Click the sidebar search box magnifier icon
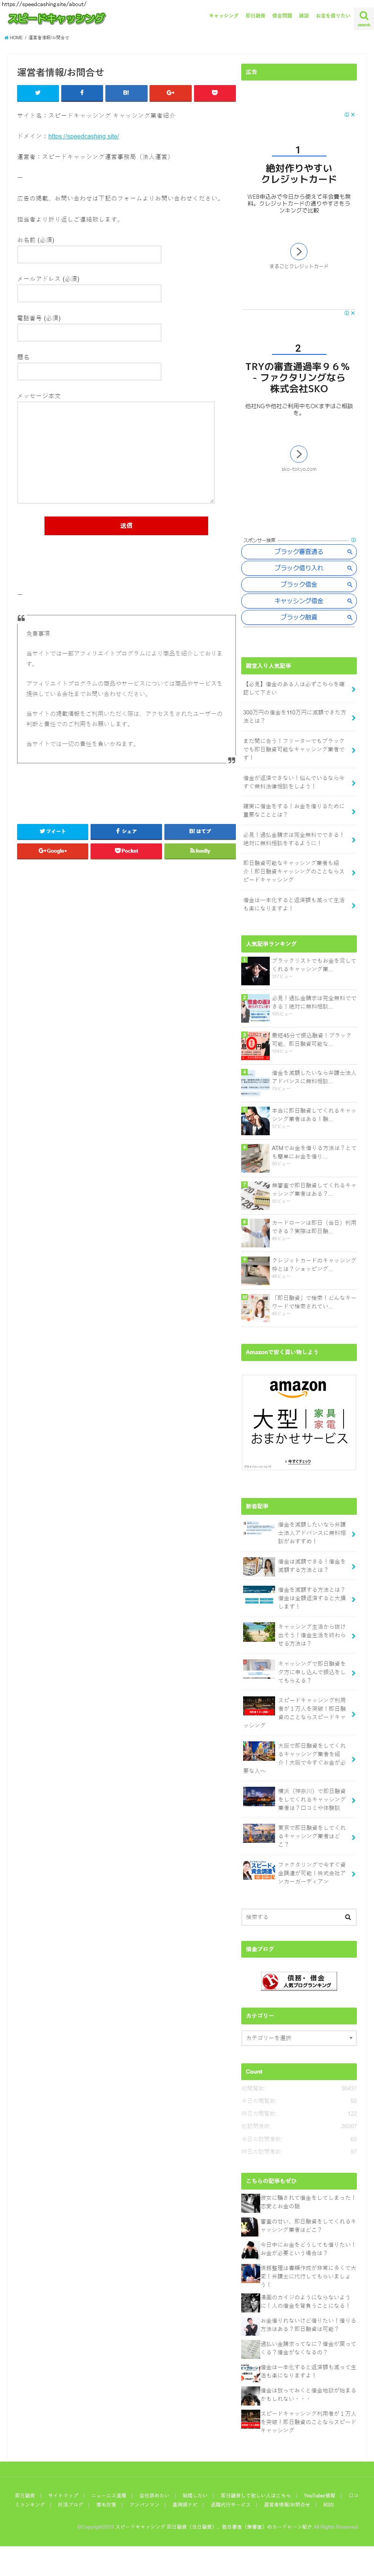This screenshot has height=2576, width=374. click(348, 1917)
